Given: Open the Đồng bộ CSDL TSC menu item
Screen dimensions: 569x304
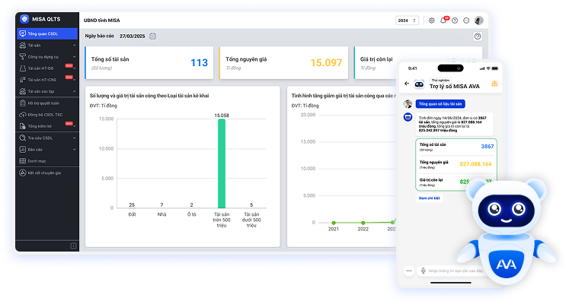Looking at the screenshot, I should [47, 115].
